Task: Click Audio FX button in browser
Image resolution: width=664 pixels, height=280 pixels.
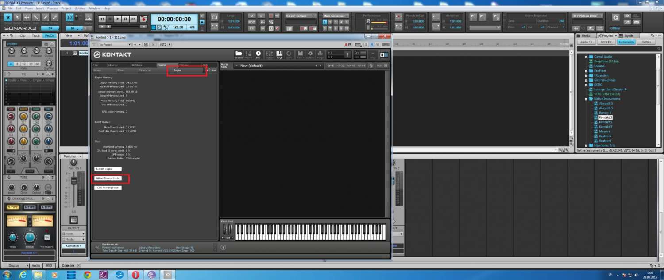Action: tap(587, 42)
